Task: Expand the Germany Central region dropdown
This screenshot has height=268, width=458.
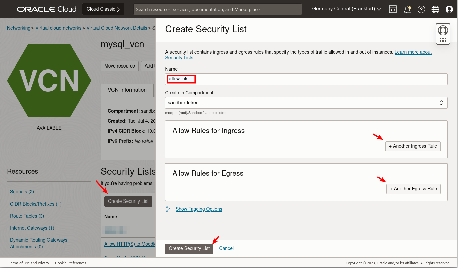Action: [346, 9]
